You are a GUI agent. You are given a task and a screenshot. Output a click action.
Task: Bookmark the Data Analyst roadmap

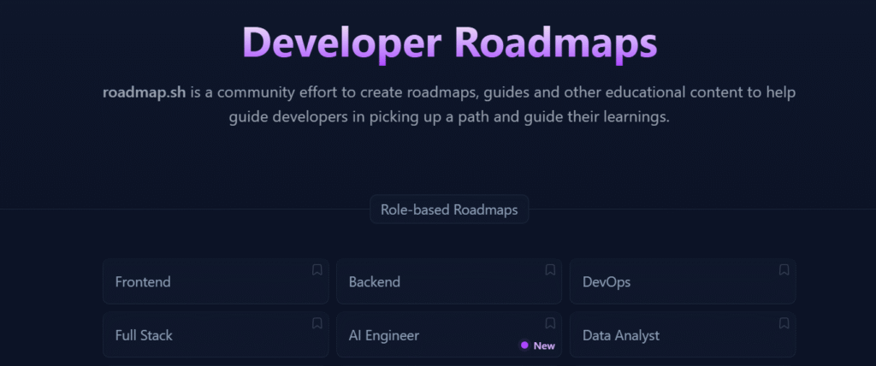point(784,323)
